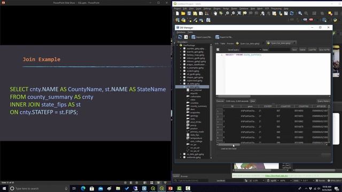Select the Zoom Out magnifier tool
The width and height of the screenshot is (342, 192).
233,13
